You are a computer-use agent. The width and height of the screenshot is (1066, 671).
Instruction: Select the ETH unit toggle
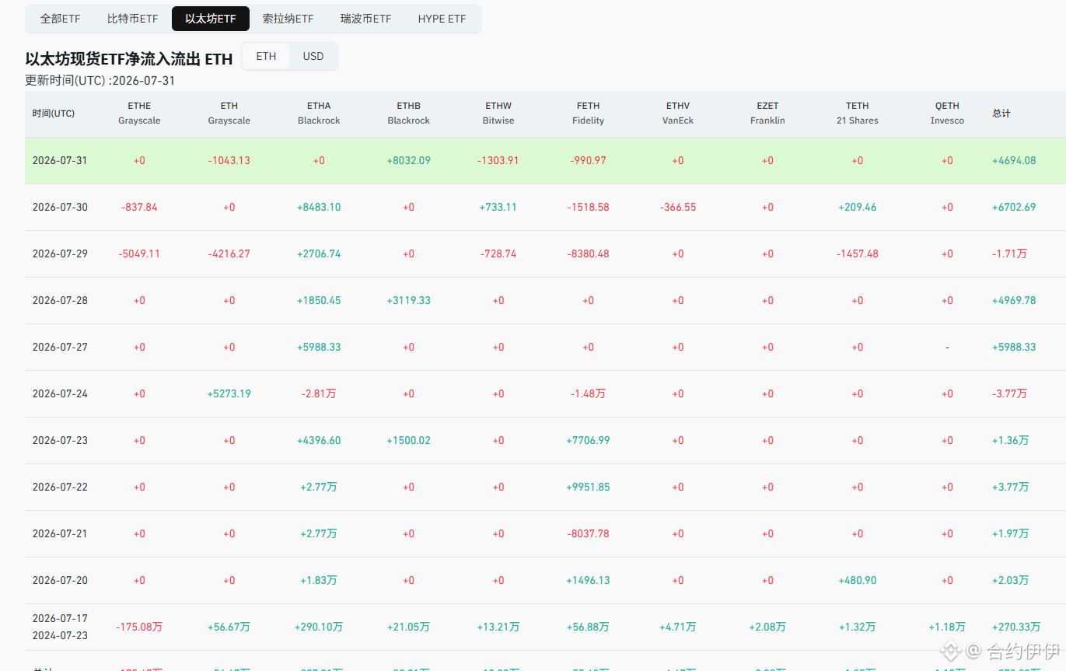(x=266, y=56)
